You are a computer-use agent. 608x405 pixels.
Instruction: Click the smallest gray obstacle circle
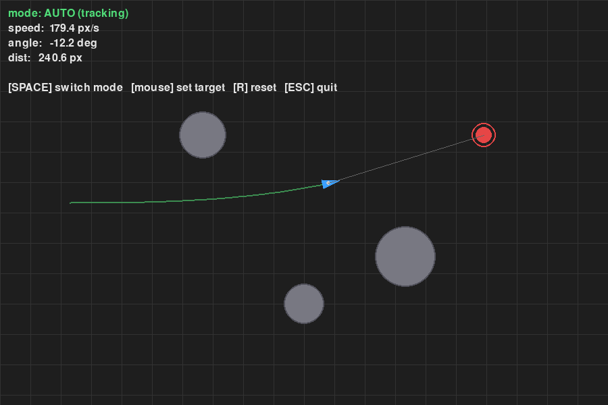304,304
